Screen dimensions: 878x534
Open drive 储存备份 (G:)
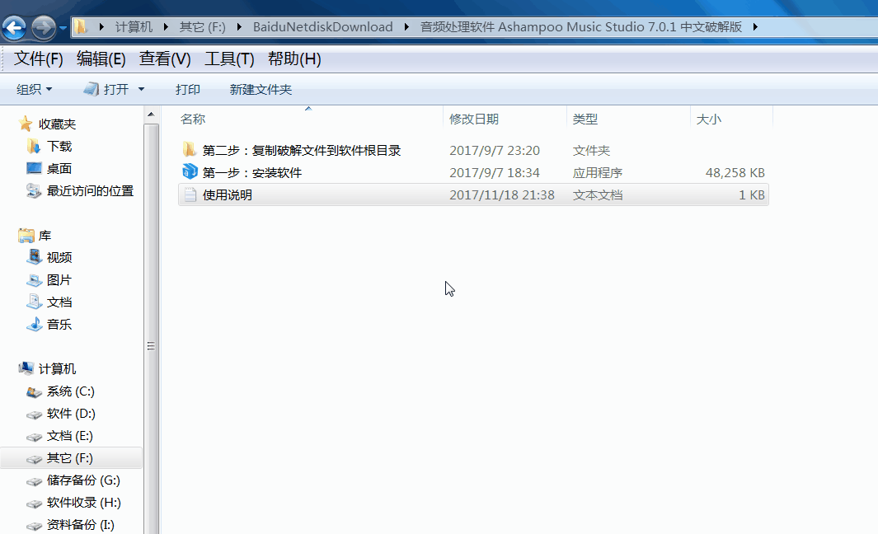tap(83, 480)
